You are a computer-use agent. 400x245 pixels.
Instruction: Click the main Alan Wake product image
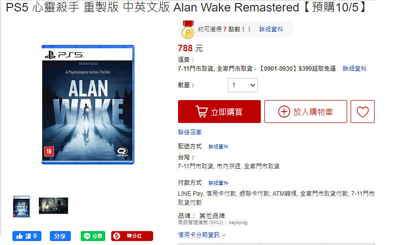click(x=88, y=105)
